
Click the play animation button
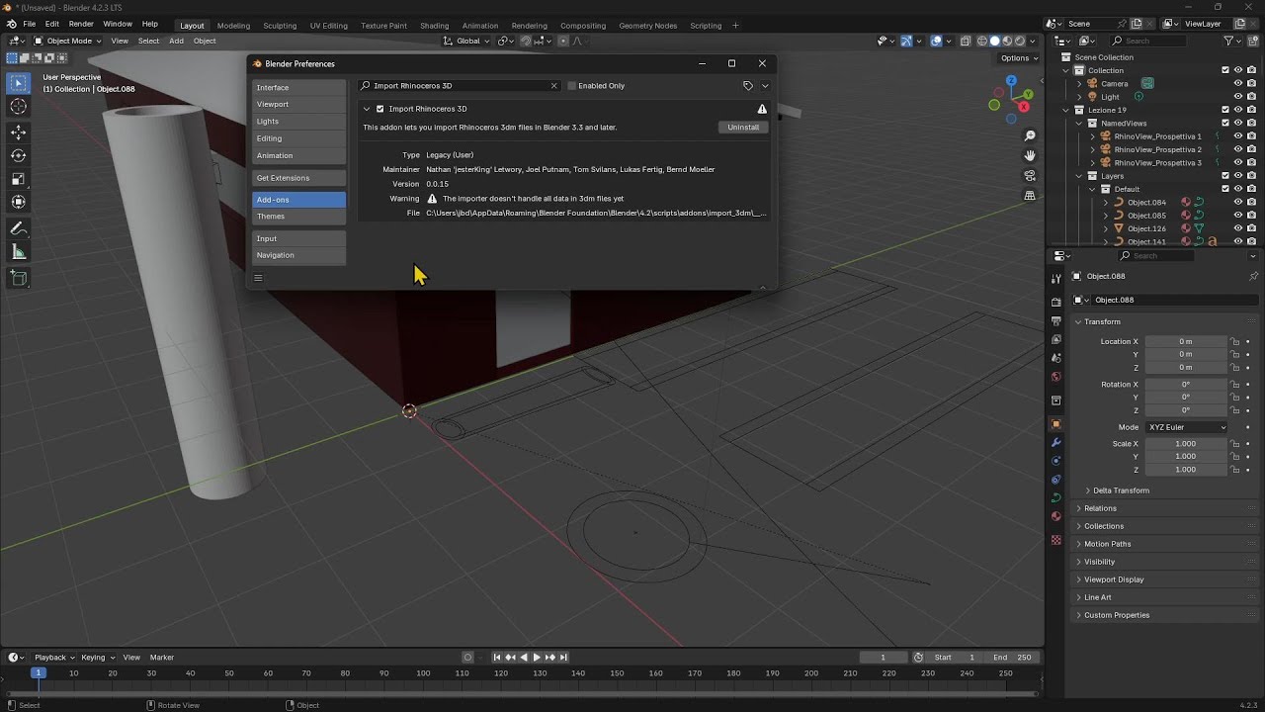537,658
